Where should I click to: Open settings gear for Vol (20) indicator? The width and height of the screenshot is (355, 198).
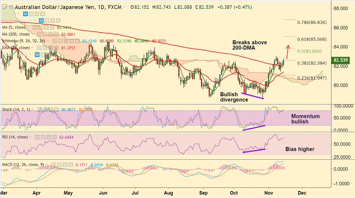click(x=31, y=14)
